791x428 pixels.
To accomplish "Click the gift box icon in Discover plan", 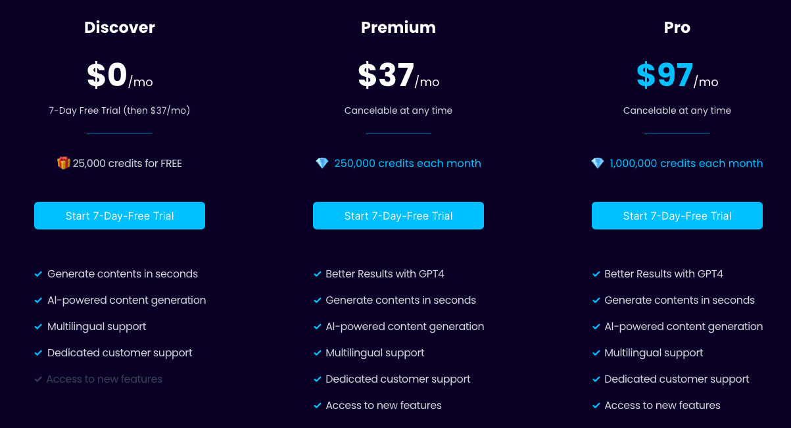I will 64,163.
